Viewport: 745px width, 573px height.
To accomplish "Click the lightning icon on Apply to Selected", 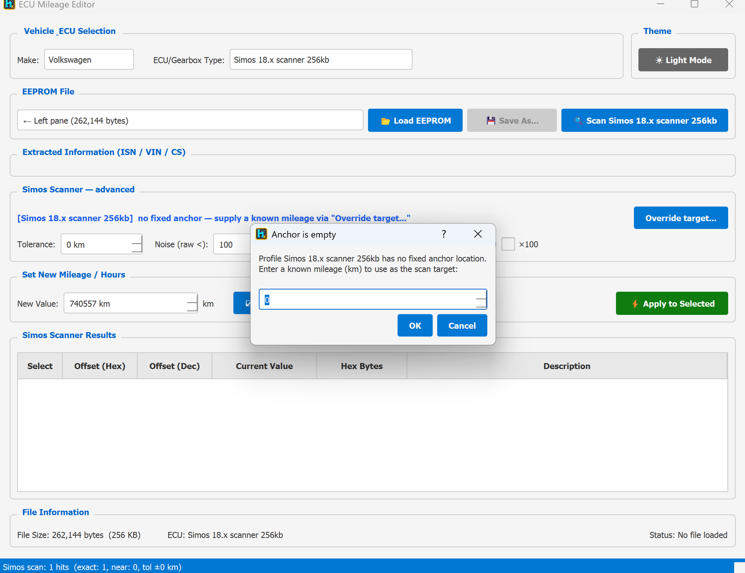I will [x=635, y=304].
